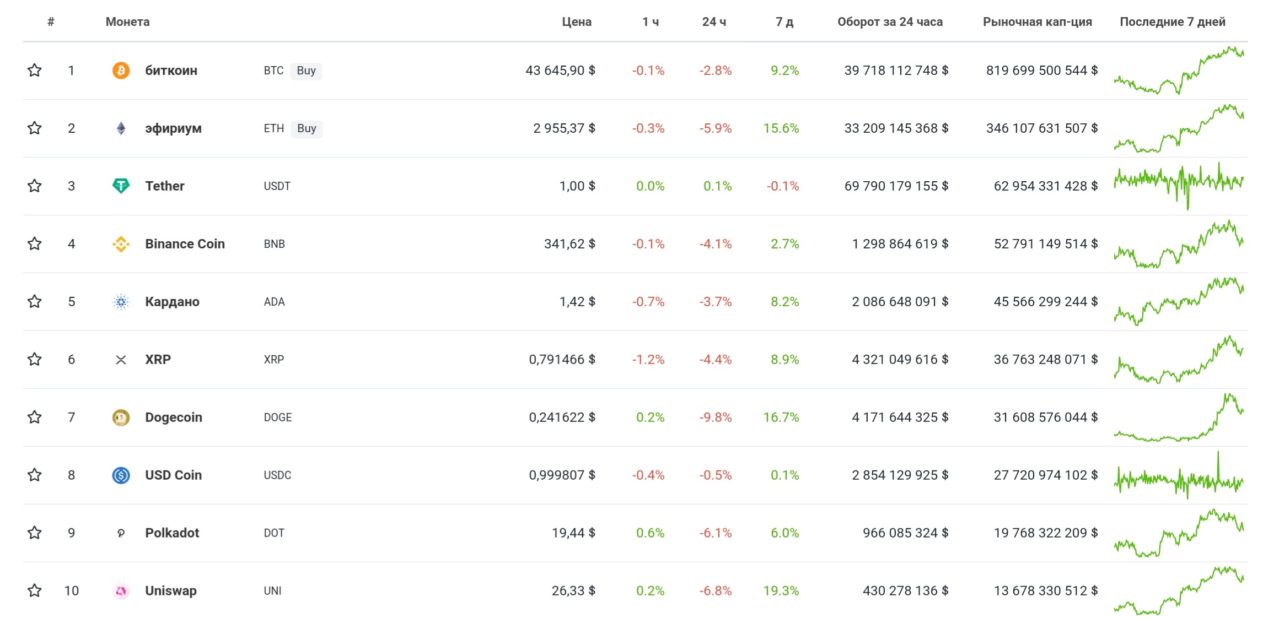Click the DOGE ticker symbol
Screen dimensions: 1263x618
pyautogui.click(x=278, y=418)
